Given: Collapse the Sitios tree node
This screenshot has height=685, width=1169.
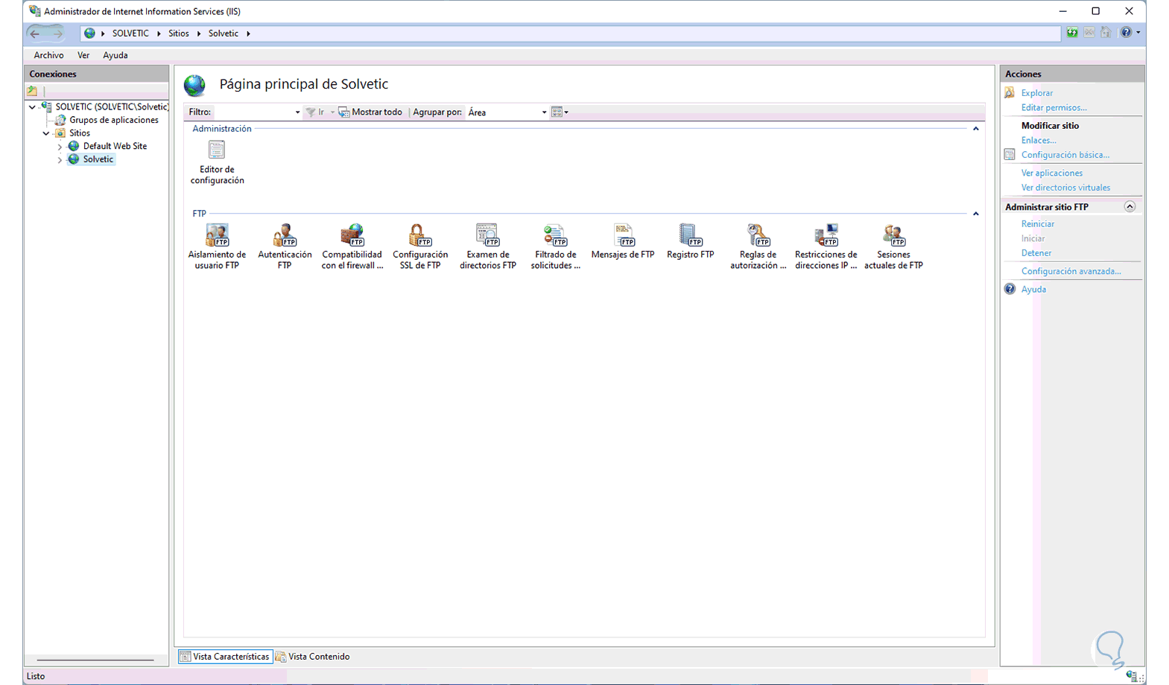Looking at the screenshot, I should click(46, 133).
